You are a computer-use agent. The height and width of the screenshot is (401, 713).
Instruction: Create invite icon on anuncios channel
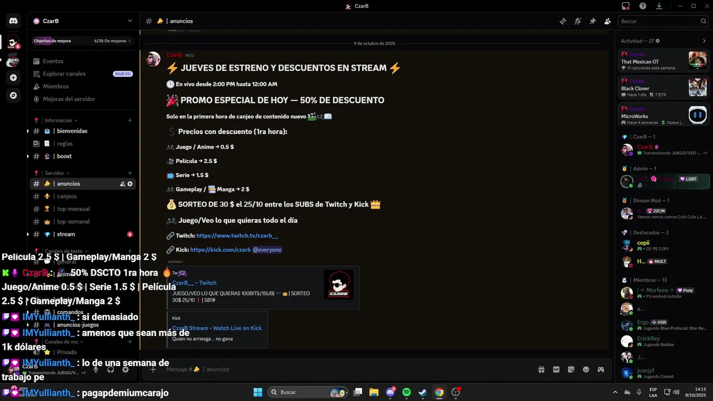tap(123, 184)
